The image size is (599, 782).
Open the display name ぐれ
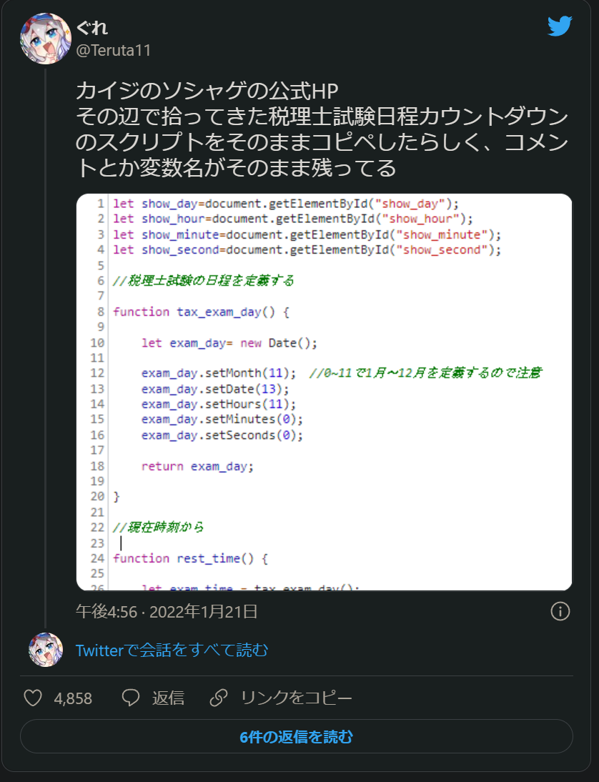92,28
